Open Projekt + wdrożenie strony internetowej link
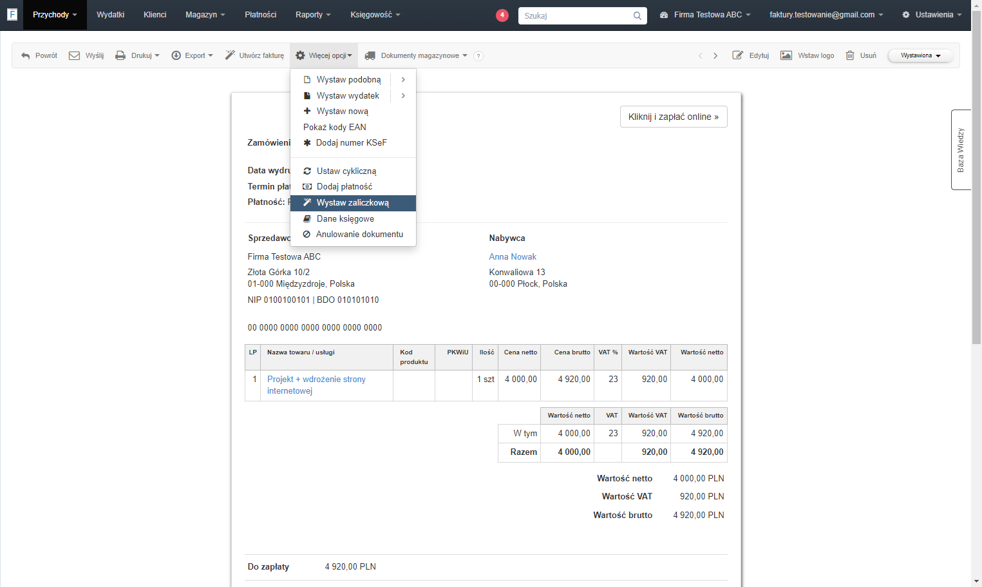 click(316, 385)
